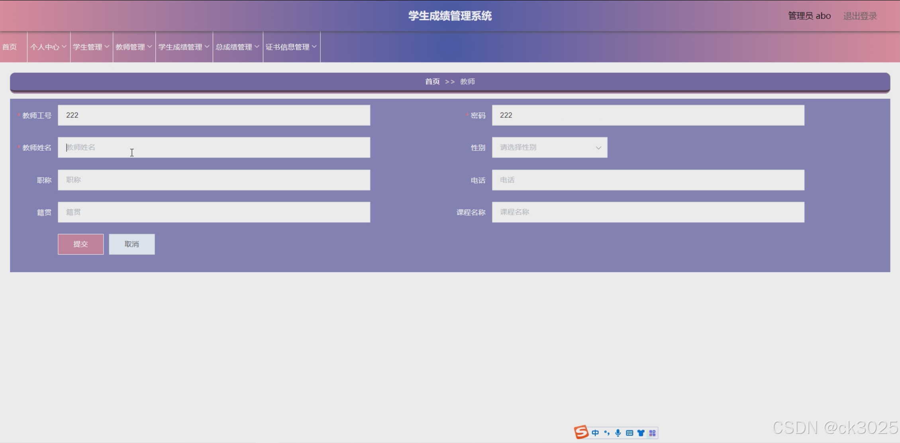
Task: Expand the 个人中心 menu
Action: tap(48, 47)
